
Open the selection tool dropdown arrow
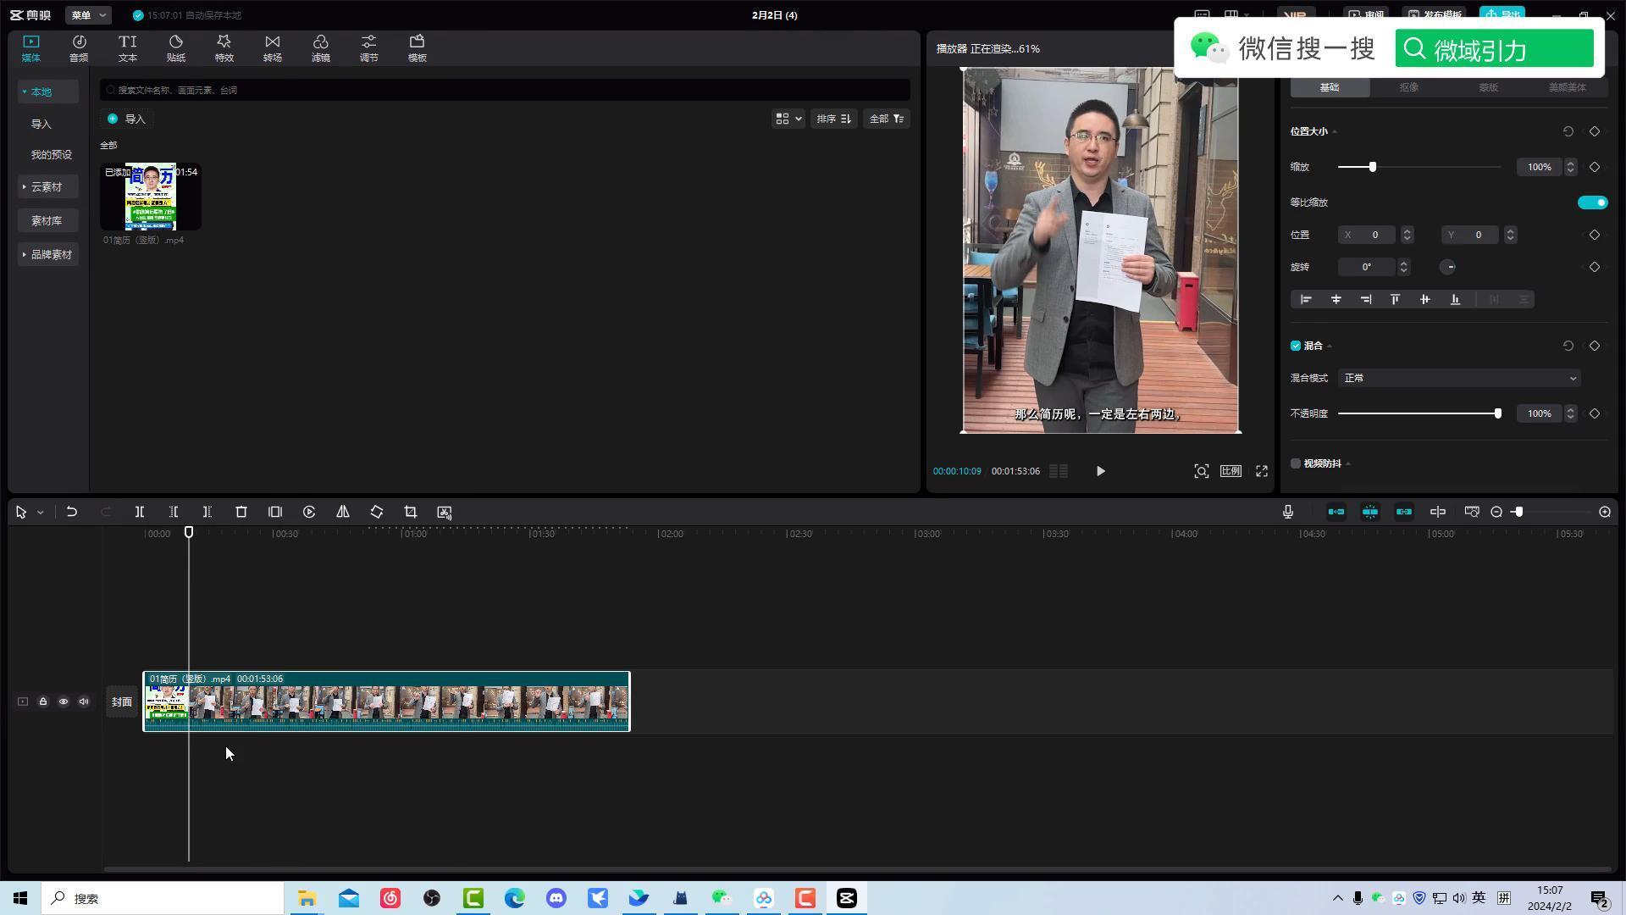point(40,513)
